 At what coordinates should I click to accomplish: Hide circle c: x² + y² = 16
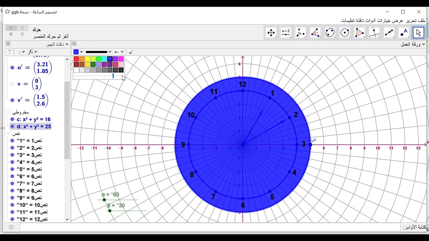[12, 119]
